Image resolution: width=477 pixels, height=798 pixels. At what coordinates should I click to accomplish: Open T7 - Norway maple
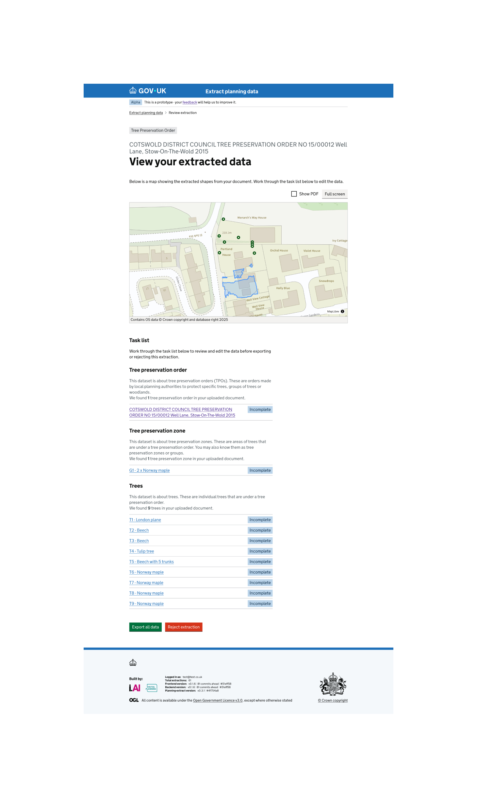(146, 582)
